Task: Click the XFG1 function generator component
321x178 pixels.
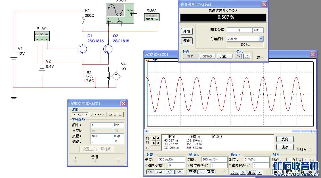Action: 42,36
